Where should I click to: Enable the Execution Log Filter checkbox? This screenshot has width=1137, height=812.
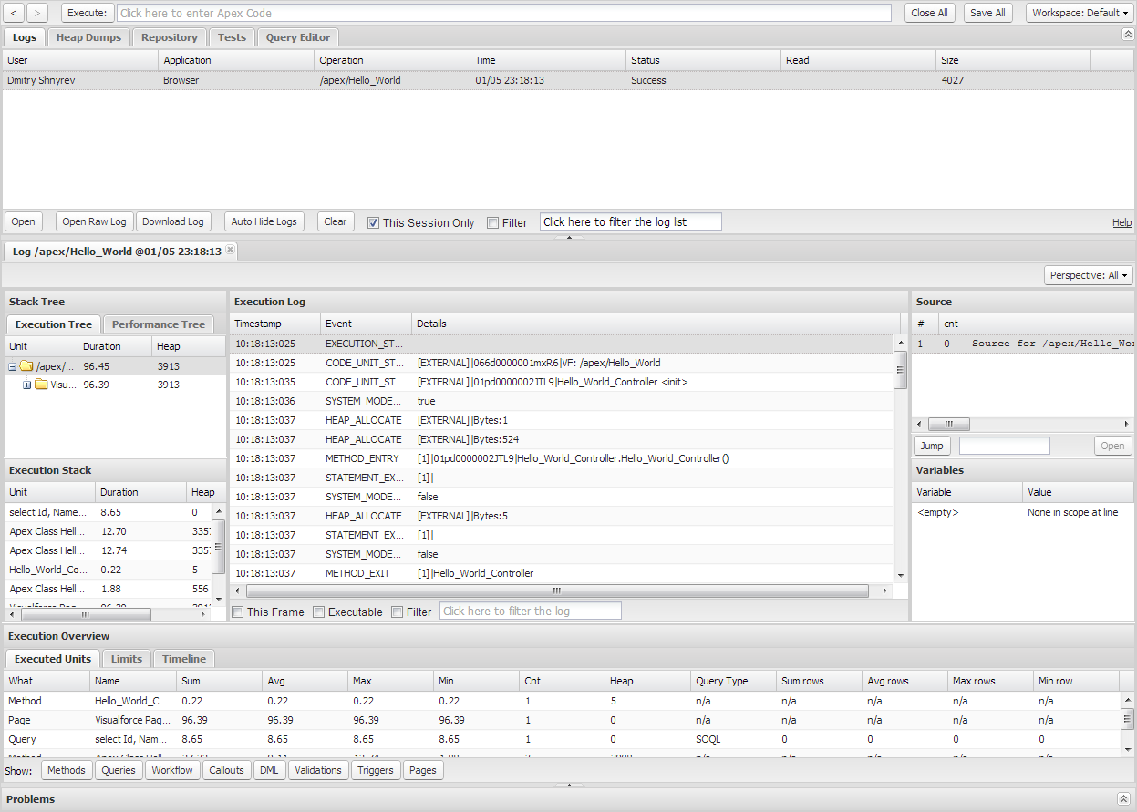397,612
